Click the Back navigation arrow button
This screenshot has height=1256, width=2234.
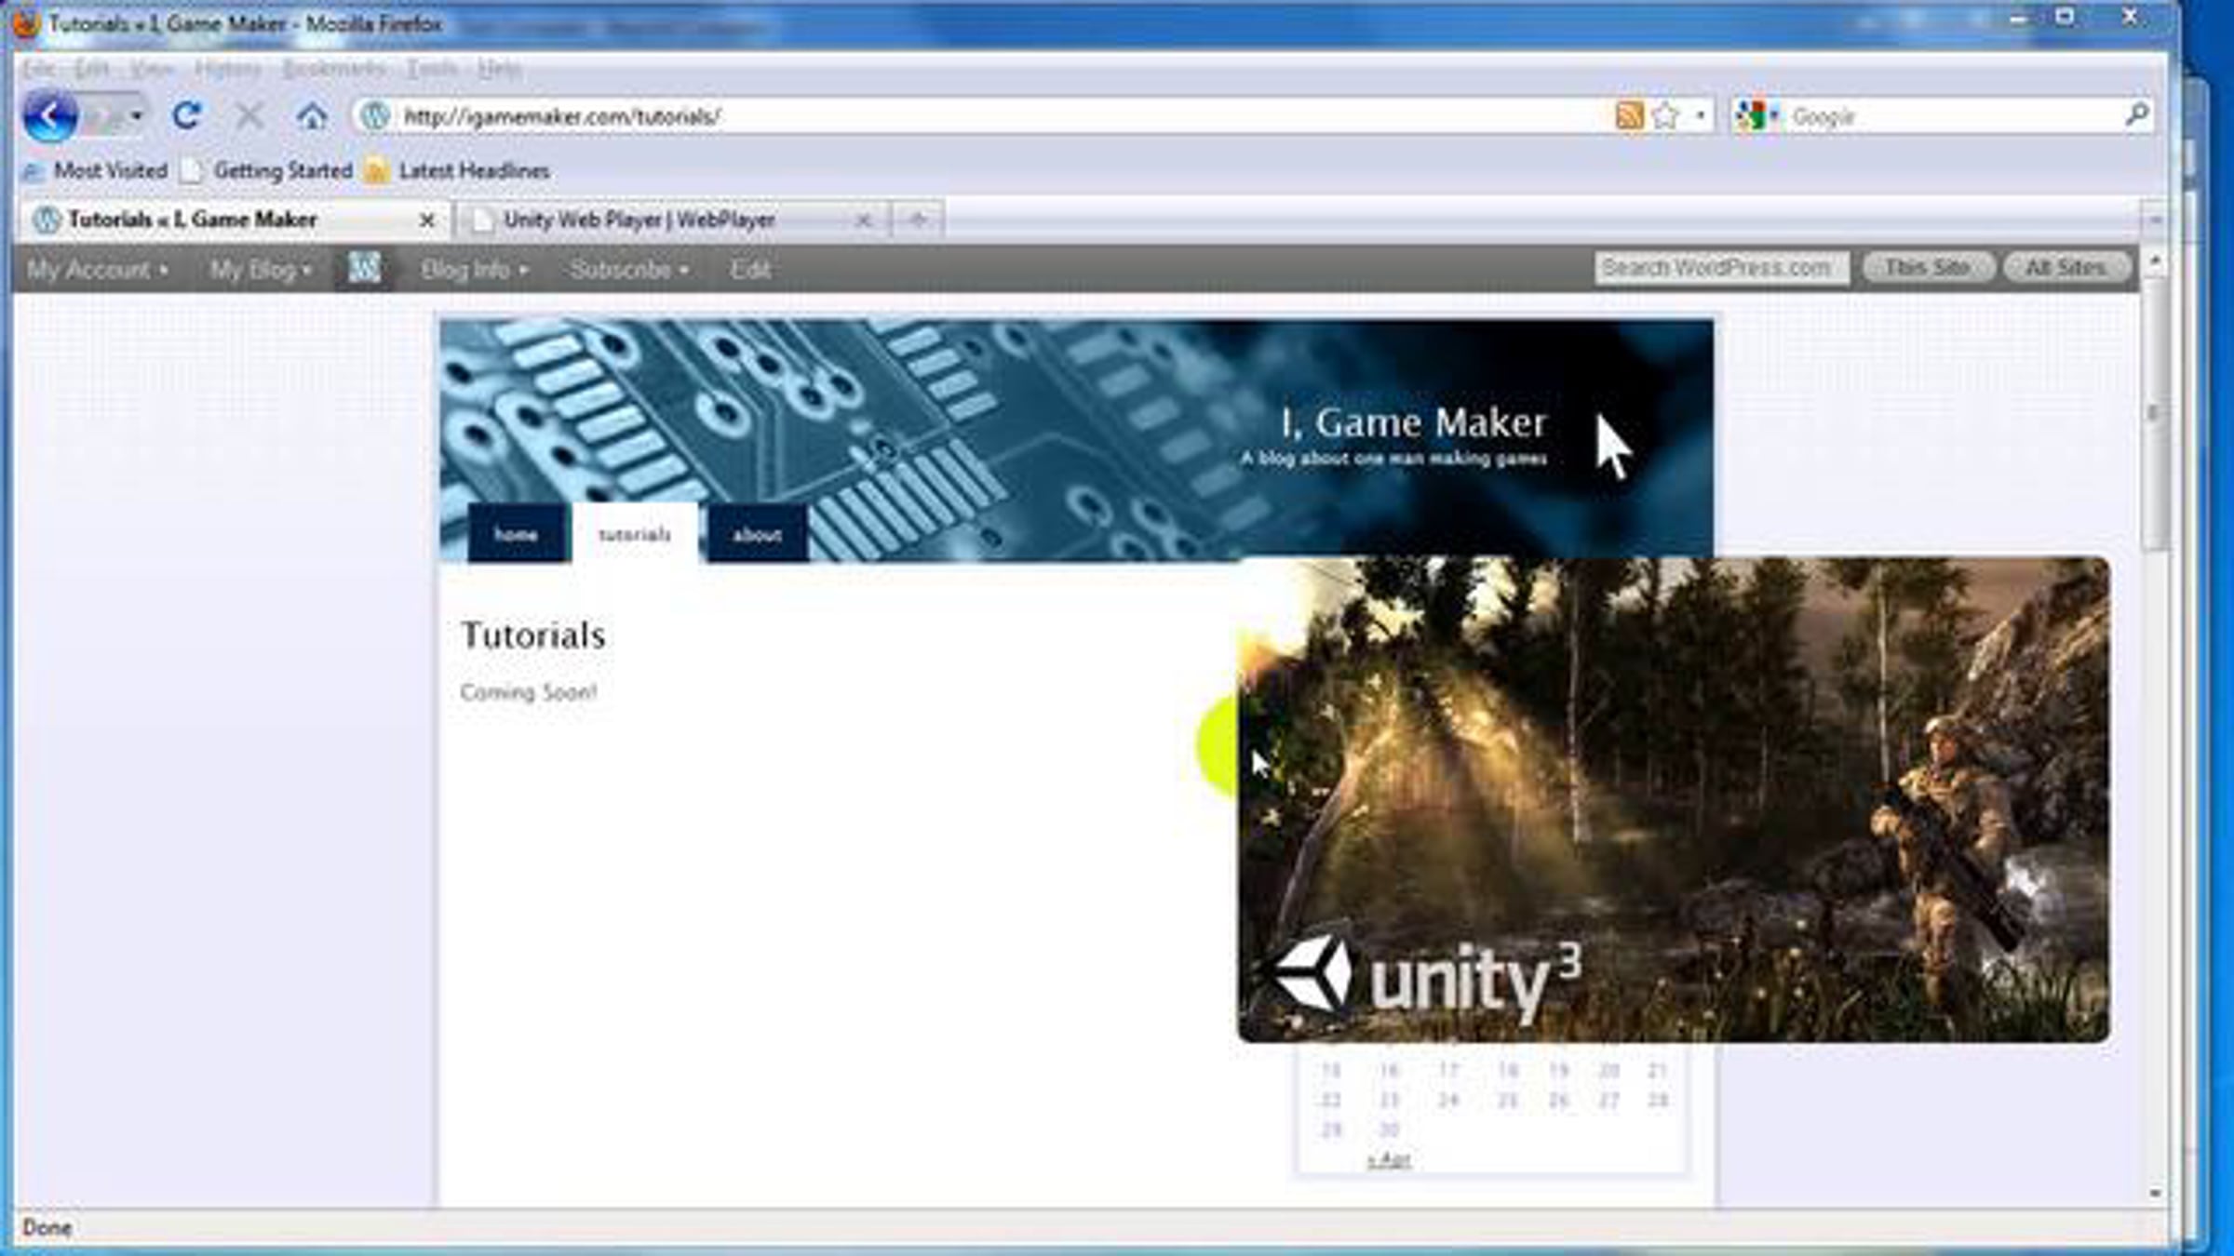(49, 116)
